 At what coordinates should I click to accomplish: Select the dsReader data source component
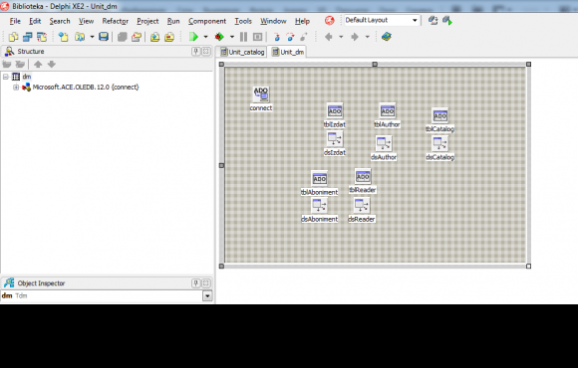click(362, 205)
